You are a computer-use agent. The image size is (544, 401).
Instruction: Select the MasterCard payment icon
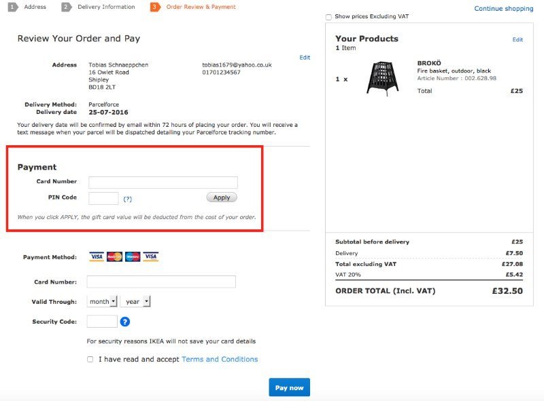[114, 256]
